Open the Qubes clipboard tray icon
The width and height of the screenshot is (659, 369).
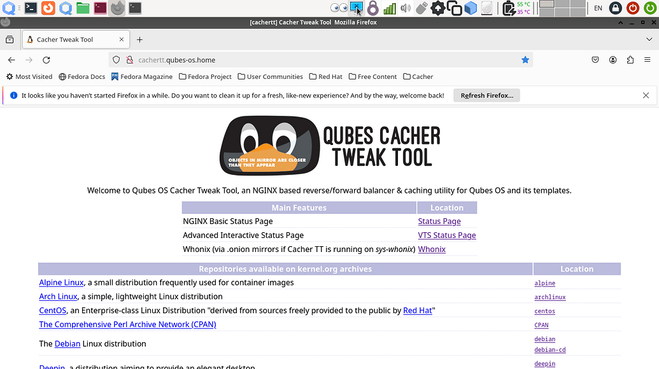455,8
